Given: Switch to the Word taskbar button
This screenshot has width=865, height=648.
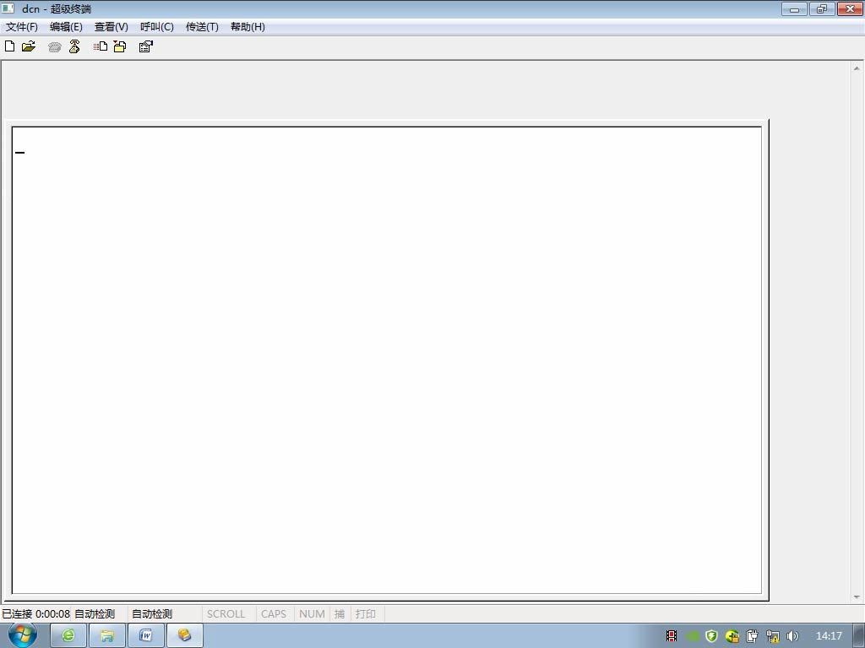Looking at the screenshot, I should tap(145, 635).
